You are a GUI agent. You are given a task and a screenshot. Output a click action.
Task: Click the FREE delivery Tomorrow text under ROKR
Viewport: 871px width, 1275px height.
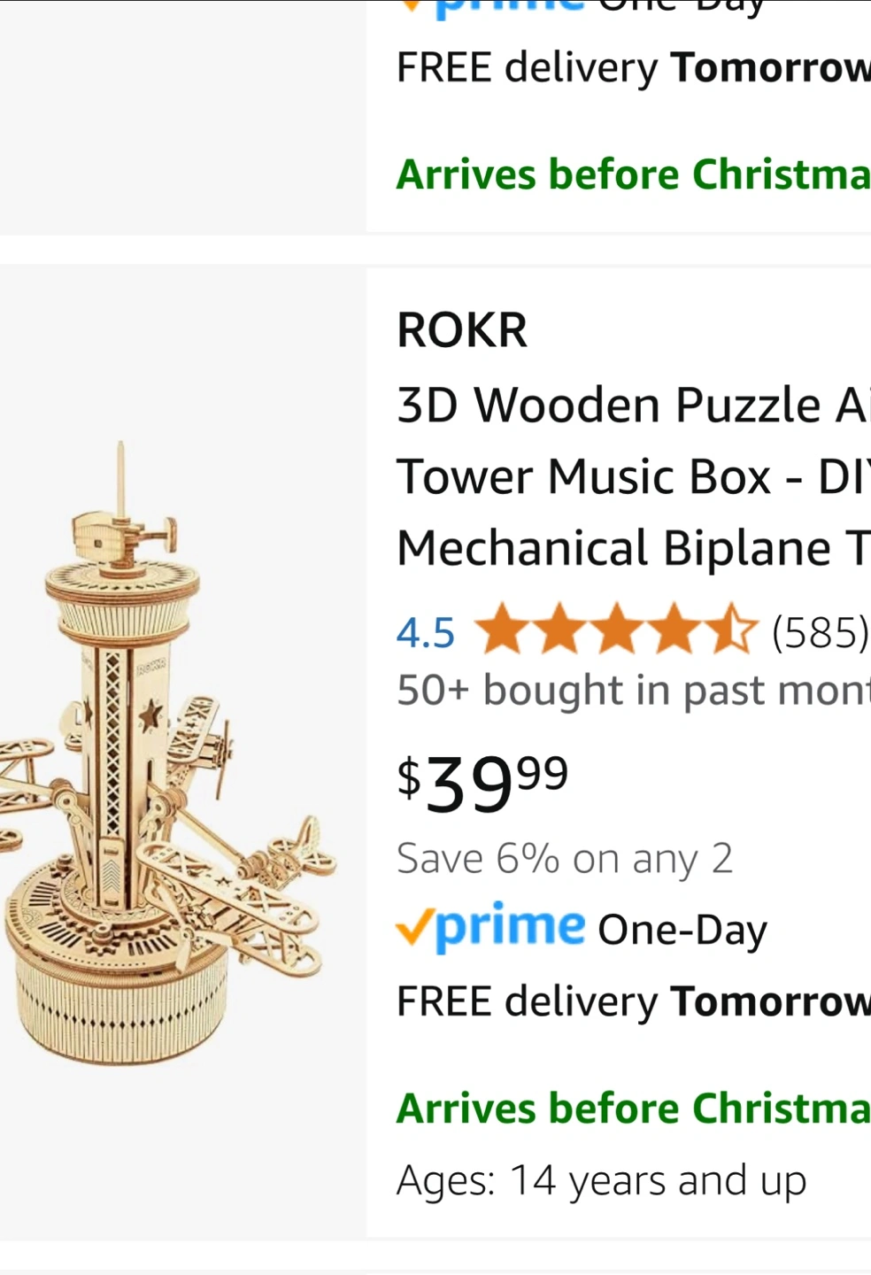click(634, 1001)
